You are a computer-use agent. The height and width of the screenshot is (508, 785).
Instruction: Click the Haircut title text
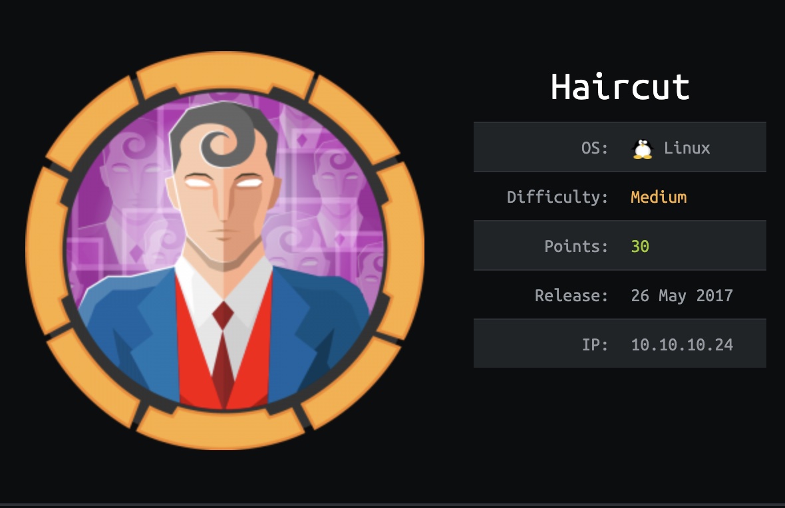click(620, 87)
